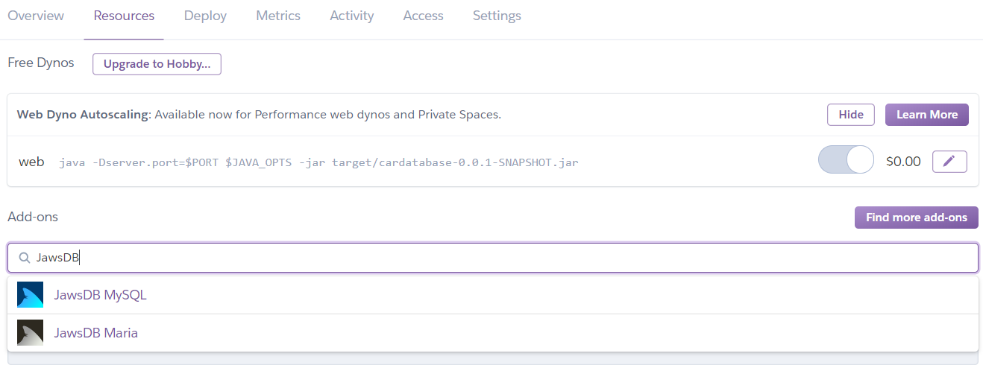Switch to the Deploy tab
This screenshot has width=983, height=368.
(x=205, y=16)
